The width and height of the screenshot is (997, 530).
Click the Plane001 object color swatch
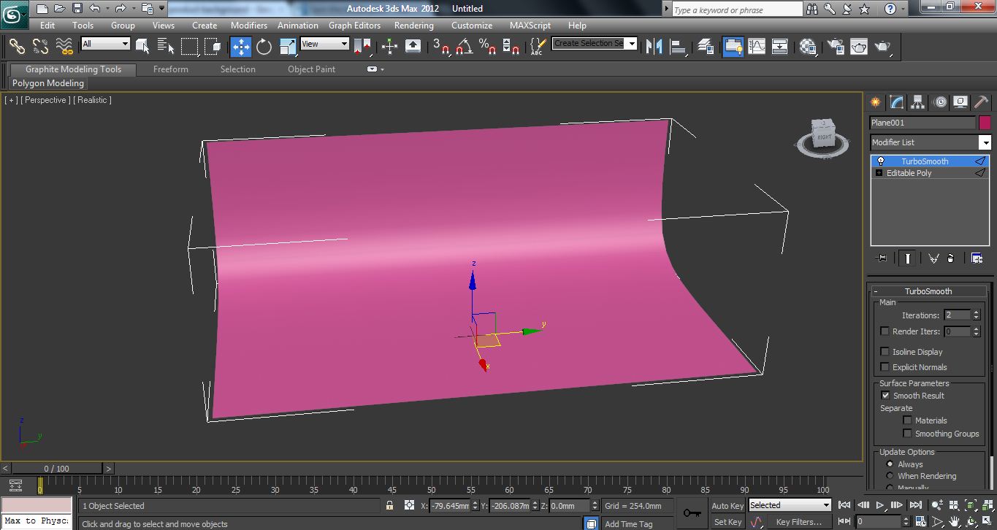[985, 122]
